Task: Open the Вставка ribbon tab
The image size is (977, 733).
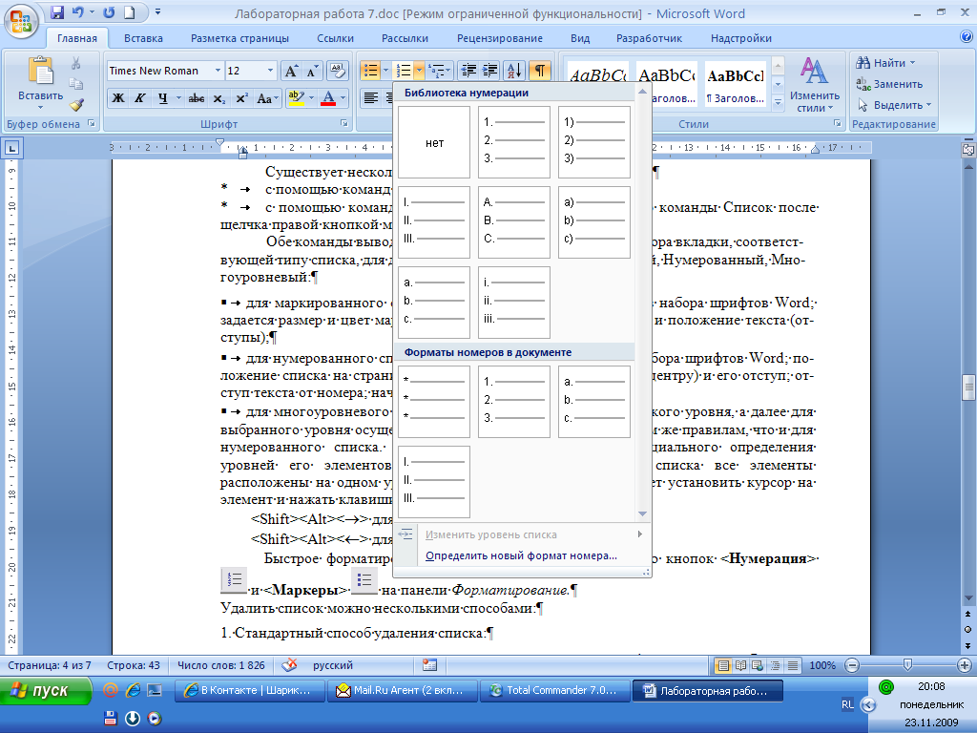Action: 143,38
